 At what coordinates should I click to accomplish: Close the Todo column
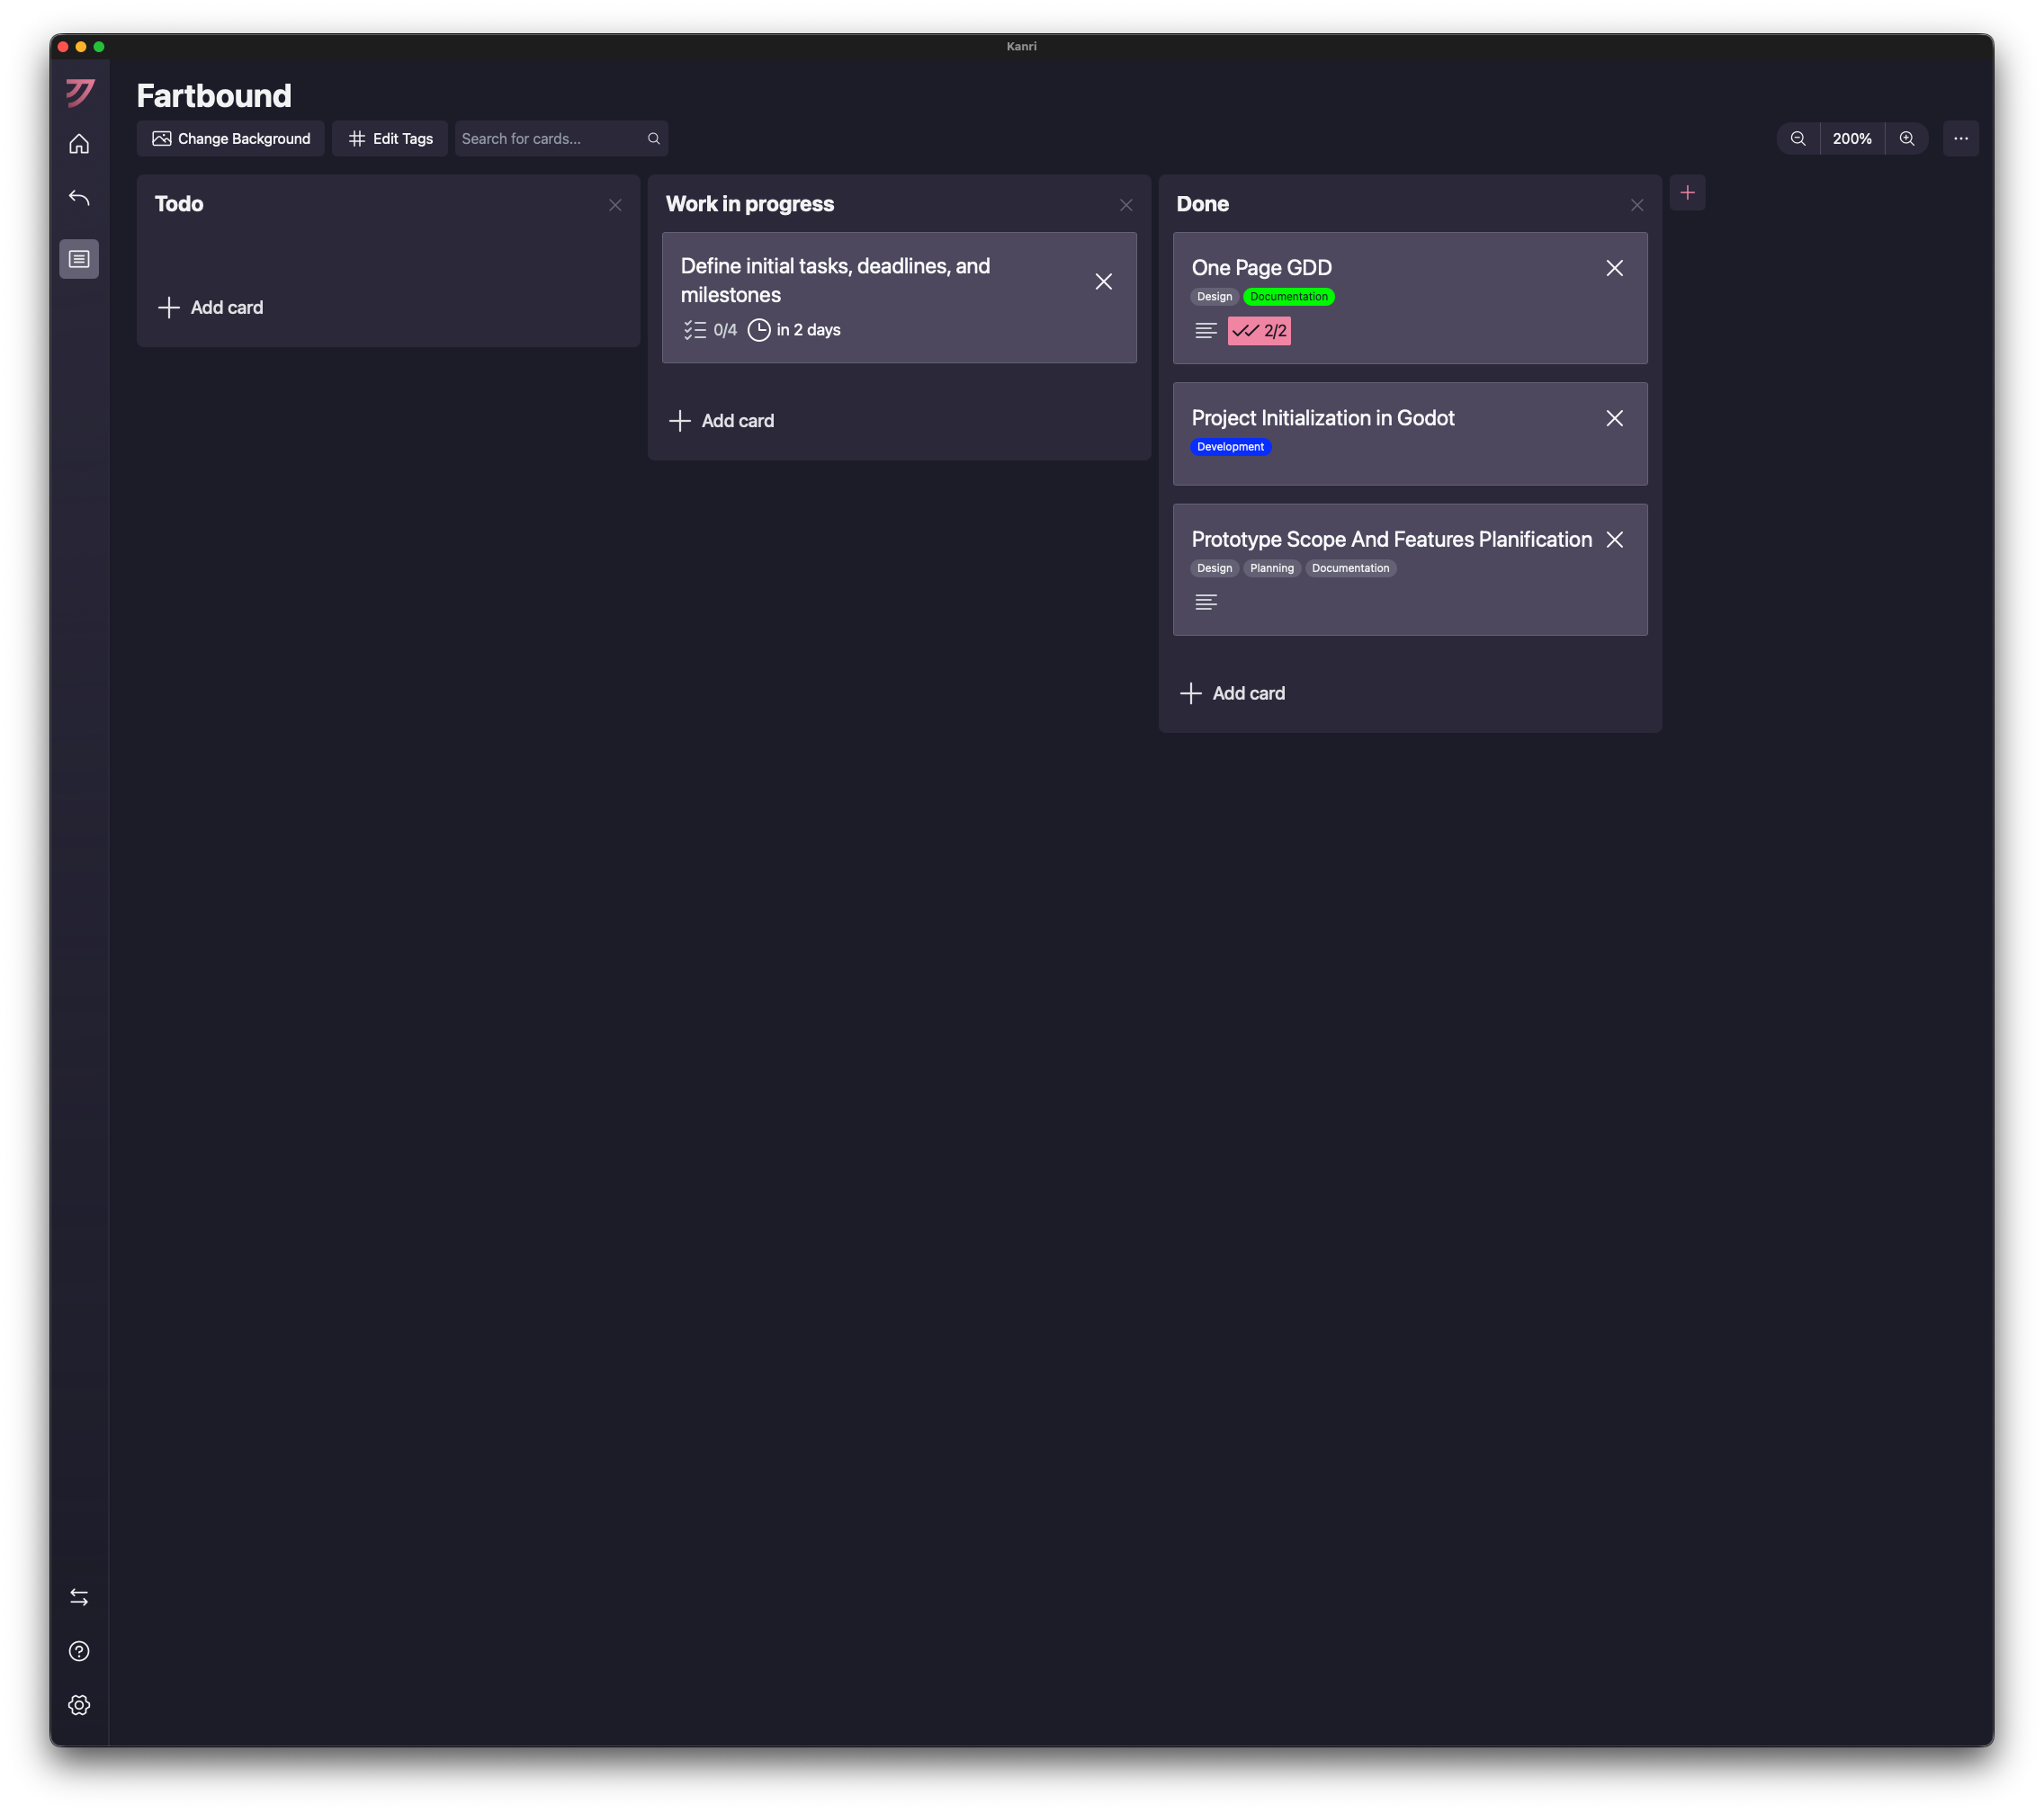[x=615, y=205]
